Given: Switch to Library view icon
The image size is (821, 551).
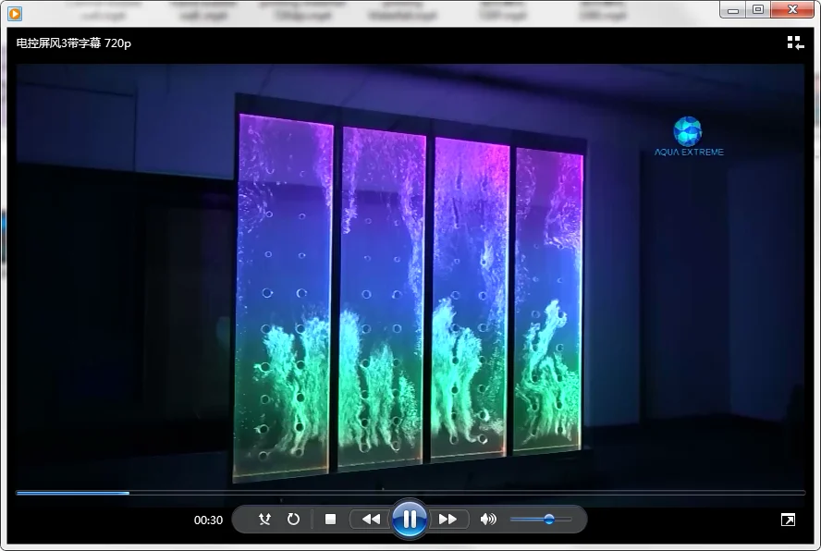Looking at the screenshot, I should click(794, 43).
